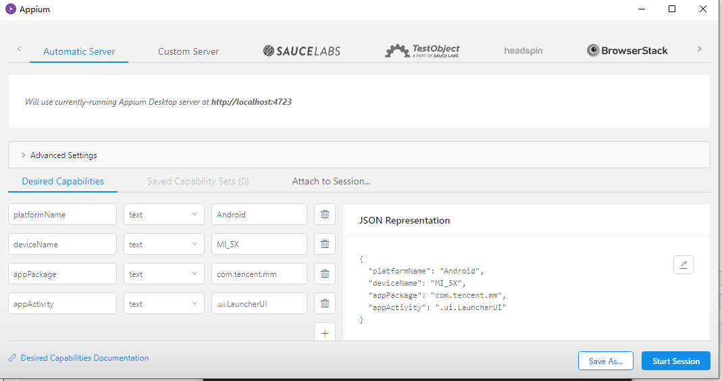Click the appPackage name field
The image size is (722, 381).
63,274
